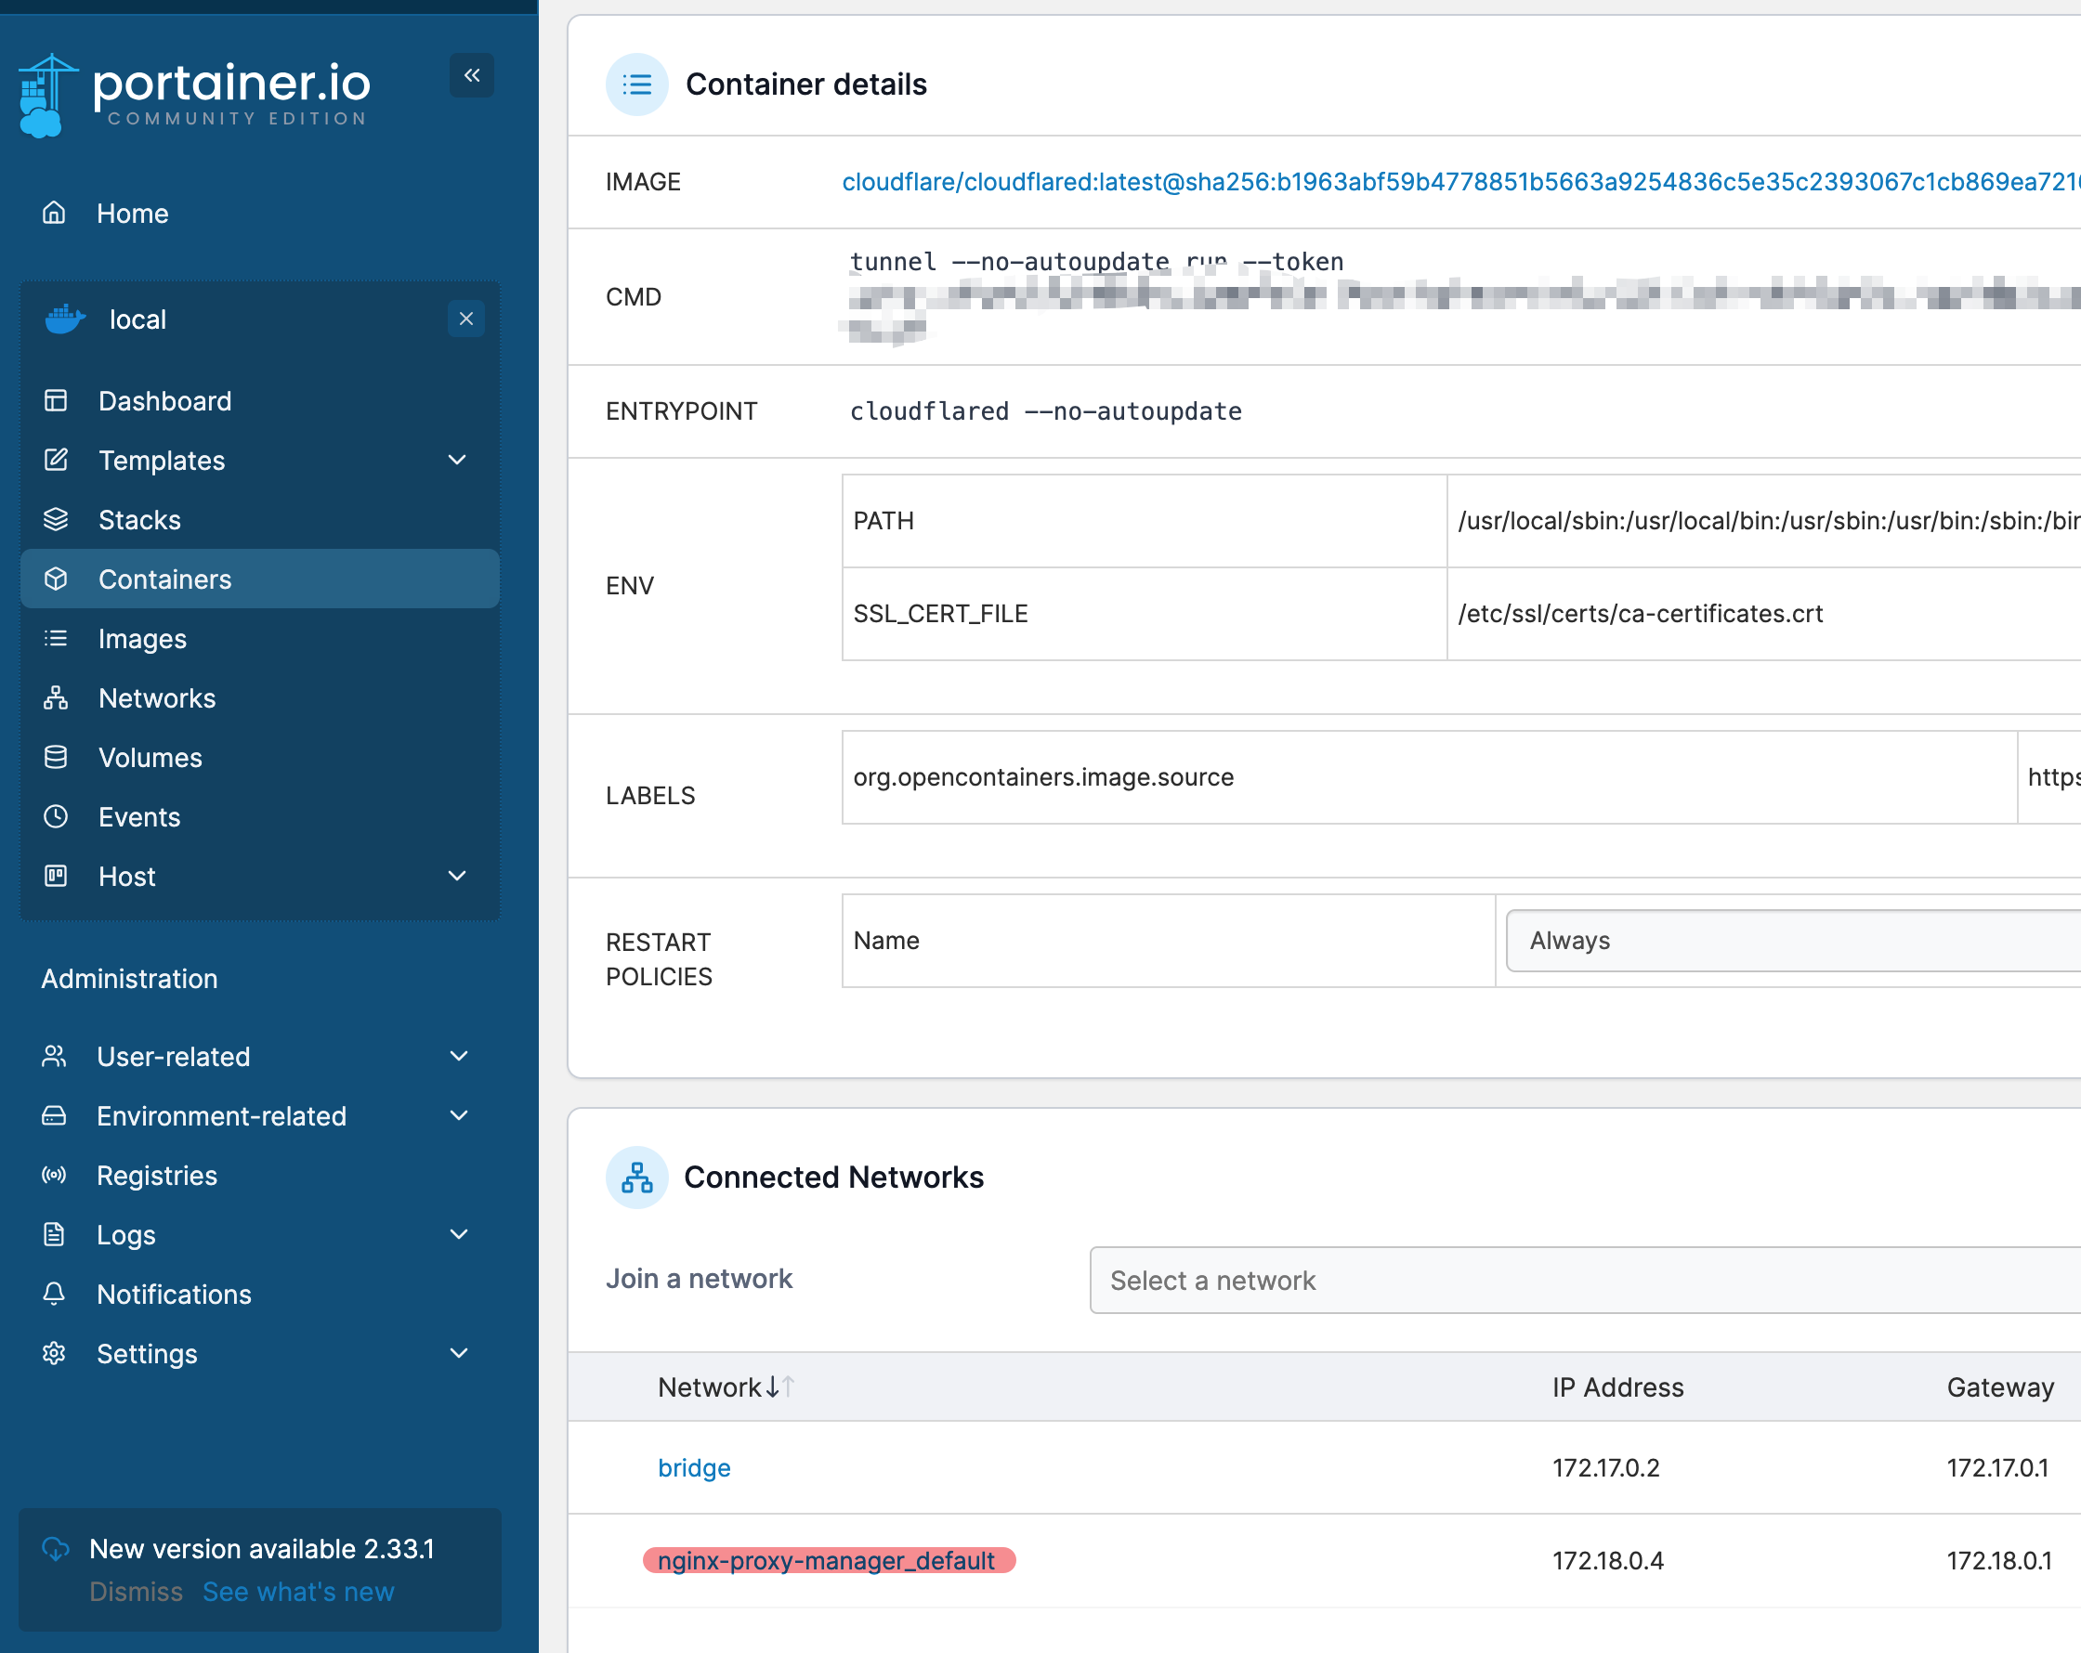The width and height of the screenshot is (2081, 1653).
Task: Expand the Templates submenu chevron
Action: [457, 460]
